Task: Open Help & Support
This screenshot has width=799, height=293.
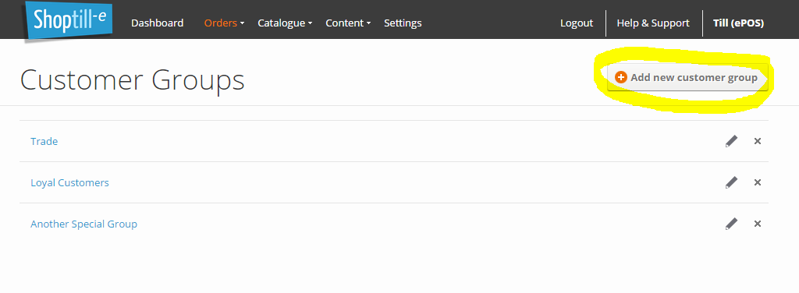Action: pyautogui.click(x=653, y=23)
